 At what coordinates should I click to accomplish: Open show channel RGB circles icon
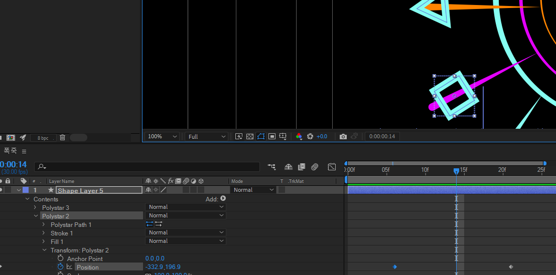[x=299, y=137]
